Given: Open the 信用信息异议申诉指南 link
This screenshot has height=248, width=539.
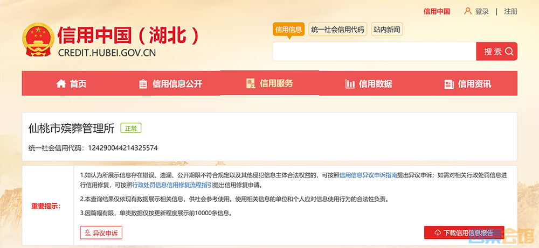Looking at the screenshot, I should click(x=368, y=175).
